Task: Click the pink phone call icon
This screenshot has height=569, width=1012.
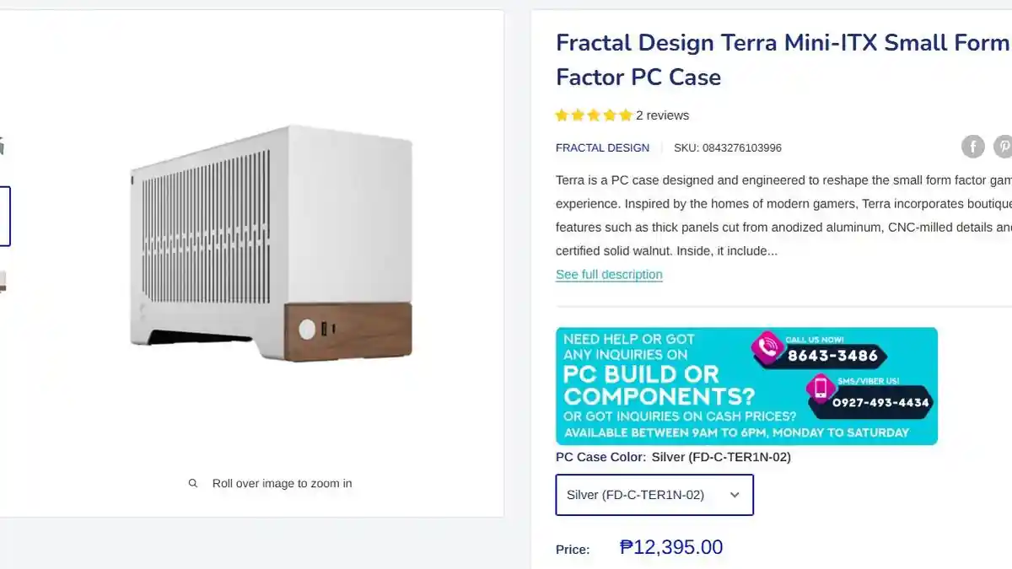Action: click(x=767, y=347)
